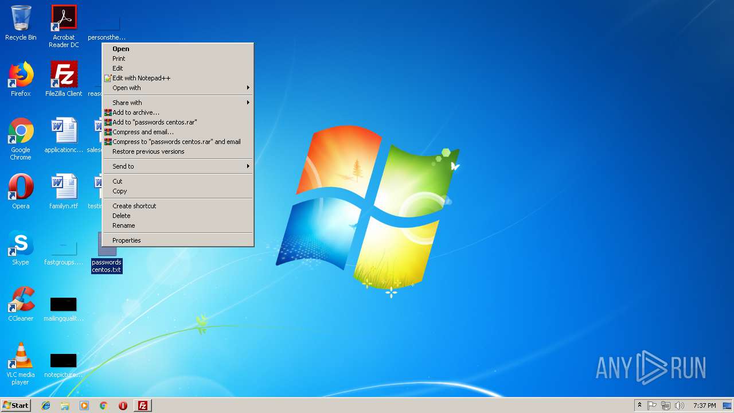Choose Edit with Notepad++

pyautogui.click(x=178, y=78)
